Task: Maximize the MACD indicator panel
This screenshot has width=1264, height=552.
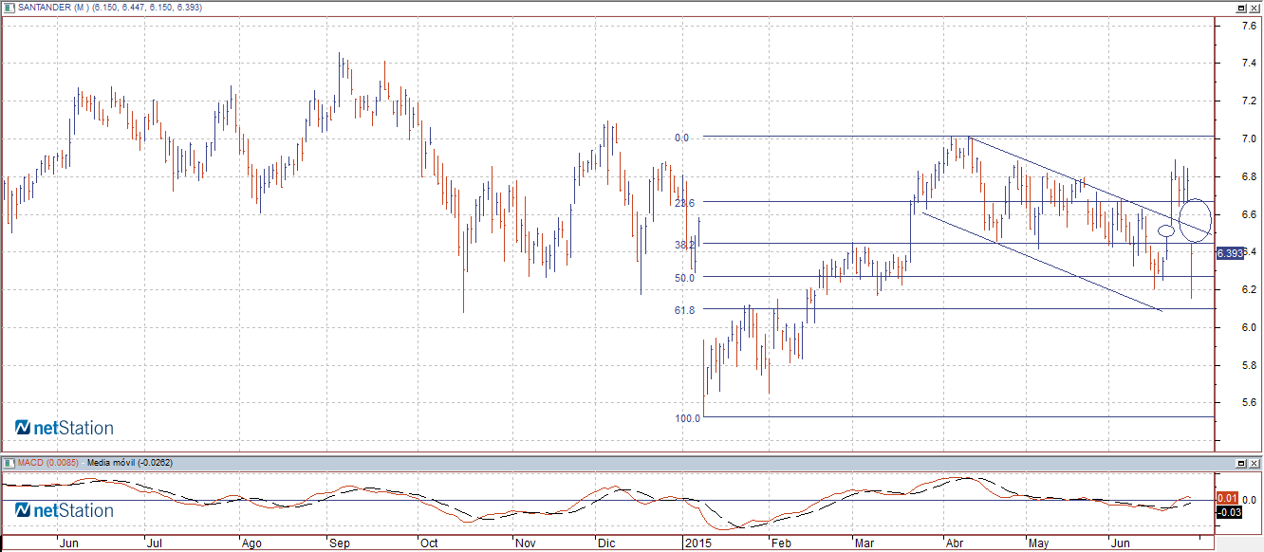Action: [x=1241, y=462]
